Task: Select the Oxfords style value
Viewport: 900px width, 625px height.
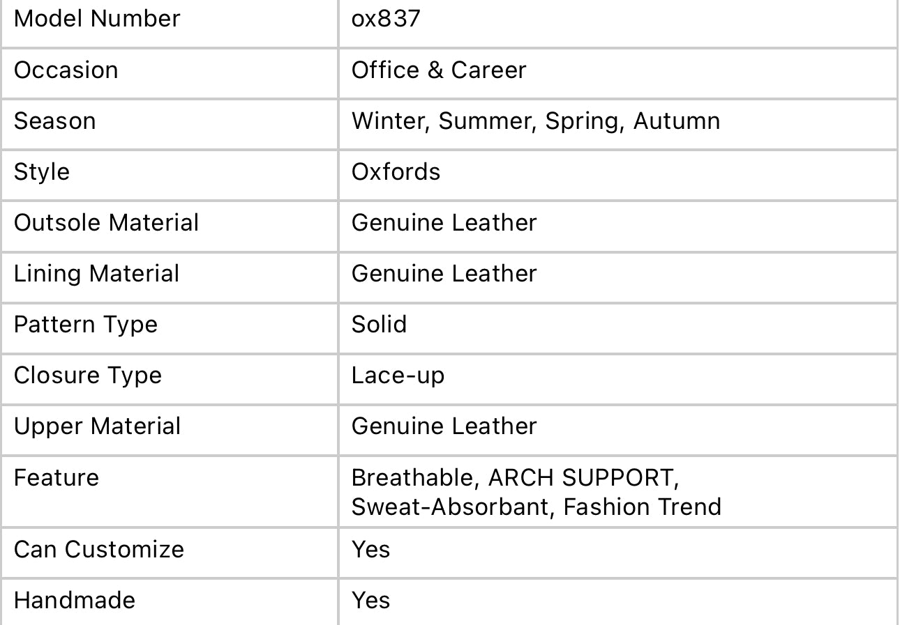Action: click(396, 172)
